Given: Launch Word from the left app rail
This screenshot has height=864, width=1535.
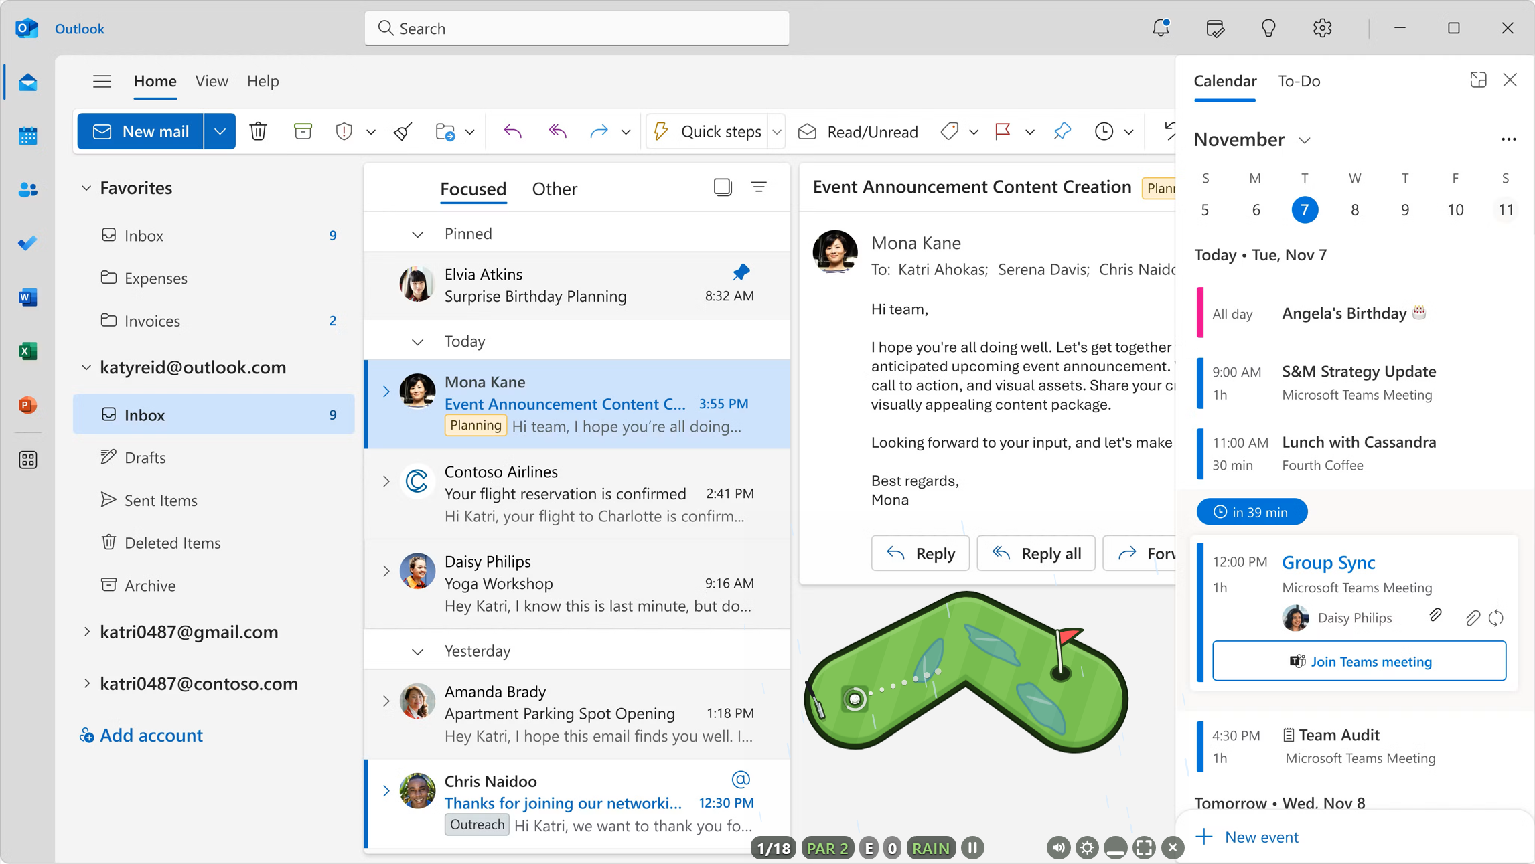Looking at the screenshot, I should (x=27, y=297).
